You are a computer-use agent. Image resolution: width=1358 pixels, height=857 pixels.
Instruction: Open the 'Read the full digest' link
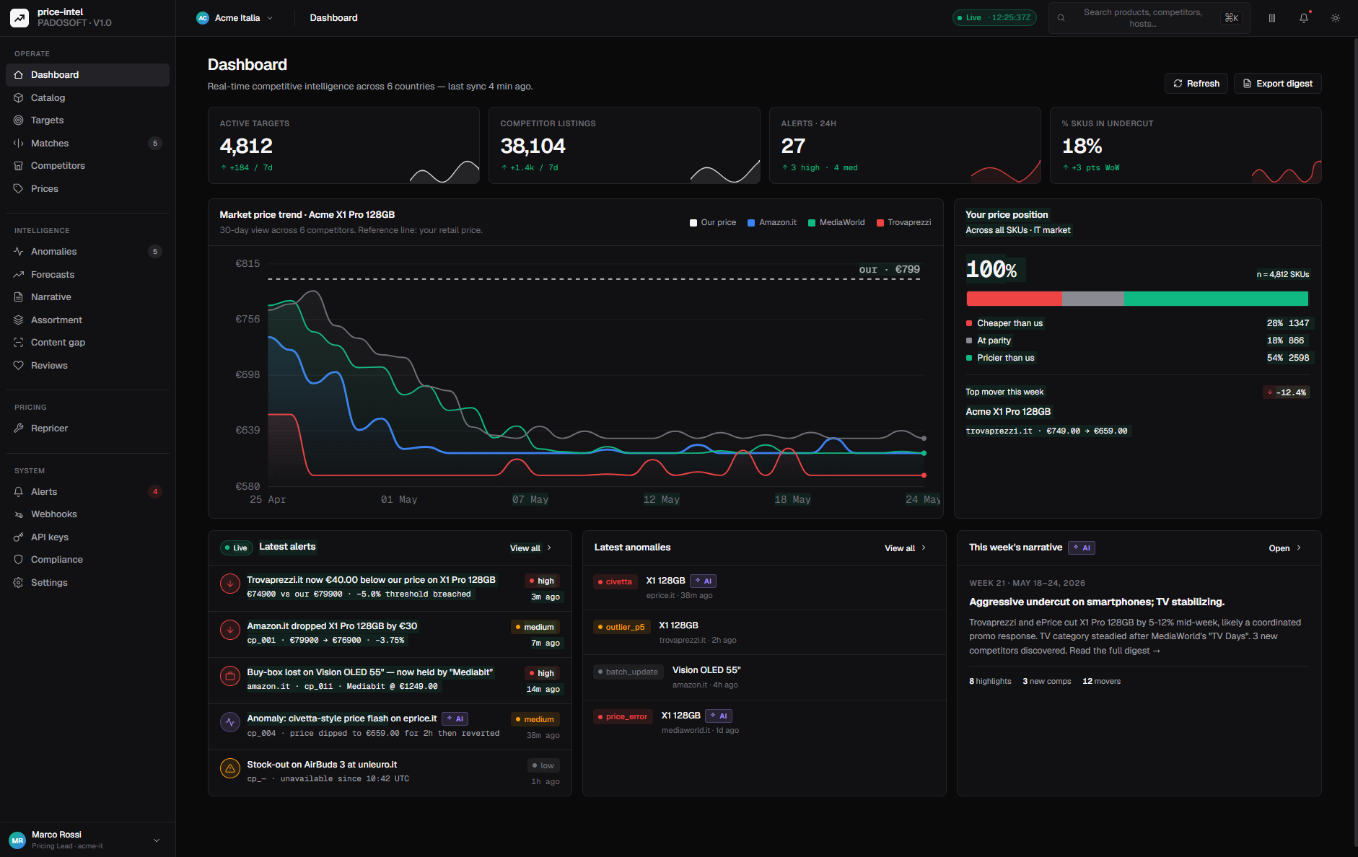(x=1115, y=651)
